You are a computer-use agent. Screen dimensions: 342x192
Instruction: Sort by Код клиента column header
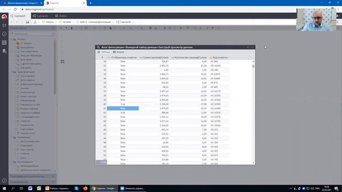[219, 58]
